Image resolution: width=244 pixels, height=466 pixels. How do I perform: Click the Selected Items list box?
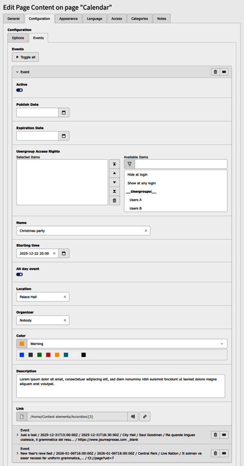62,182
